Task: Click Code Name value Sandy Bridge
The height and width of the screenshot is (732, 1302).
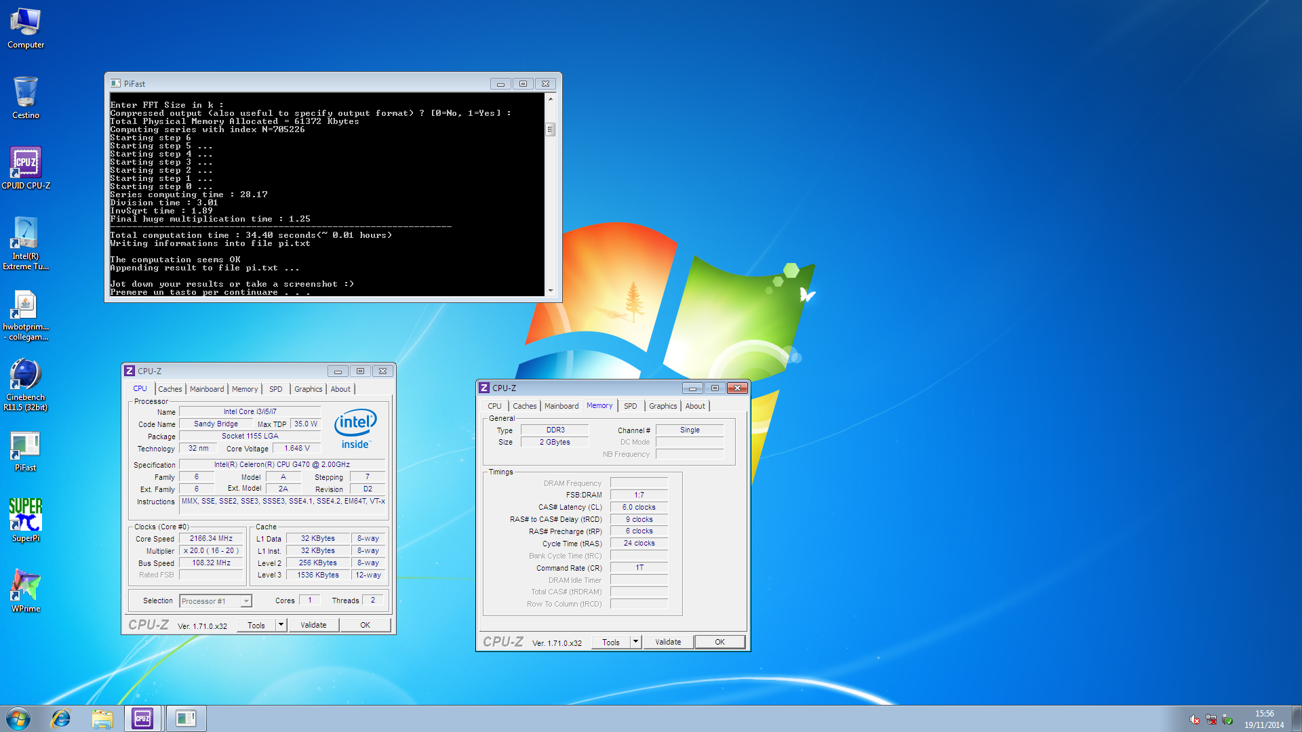Action: click(216, 424)
